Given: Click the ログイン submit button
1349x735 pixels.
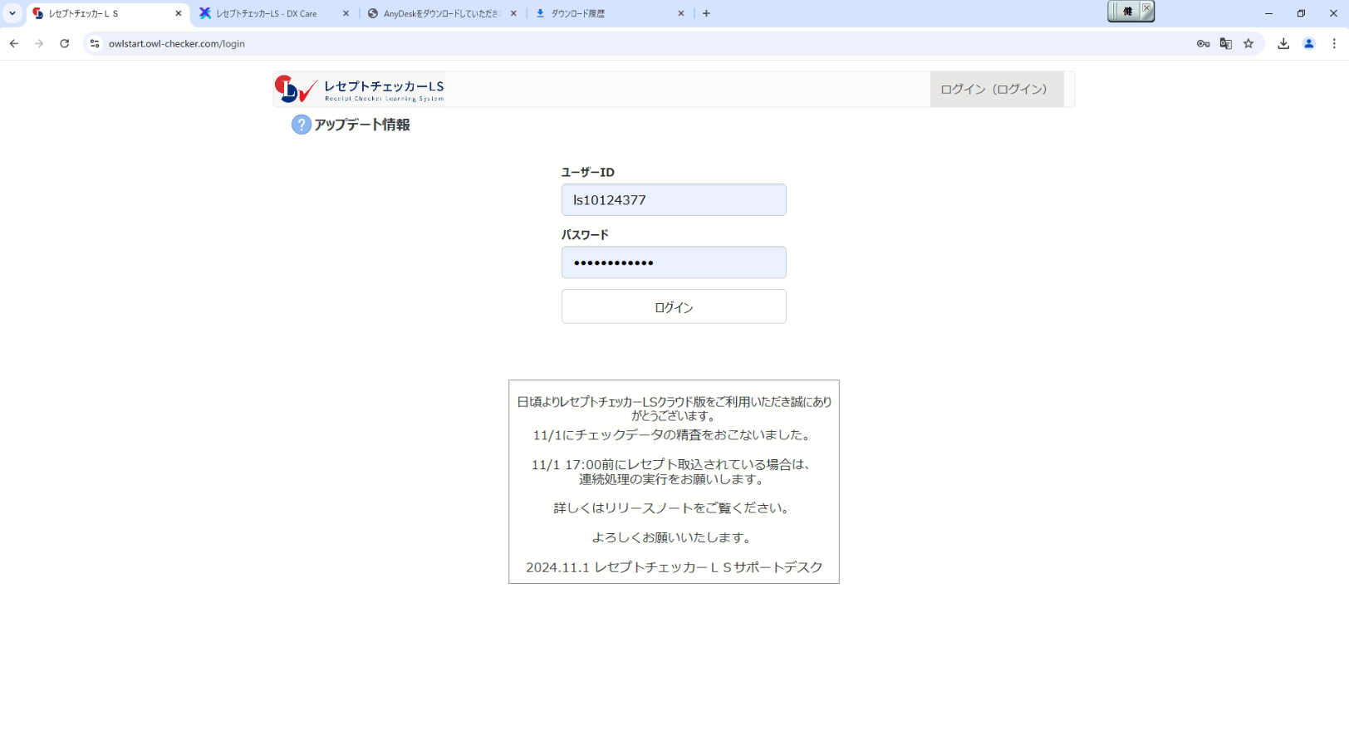Looking at the screenshot, I should click(674, 306).
